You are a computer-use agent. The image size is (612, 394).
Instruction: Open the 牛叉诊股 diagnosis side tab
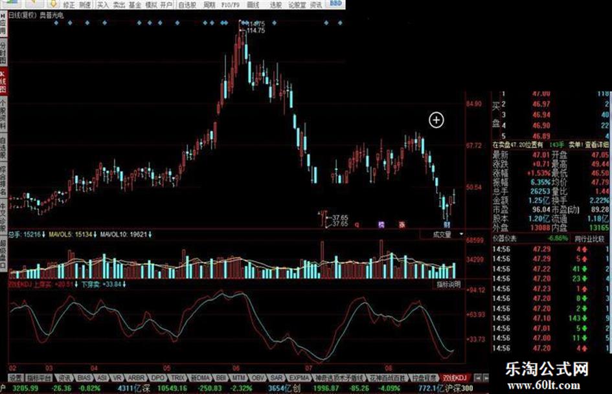click(3, 217)
